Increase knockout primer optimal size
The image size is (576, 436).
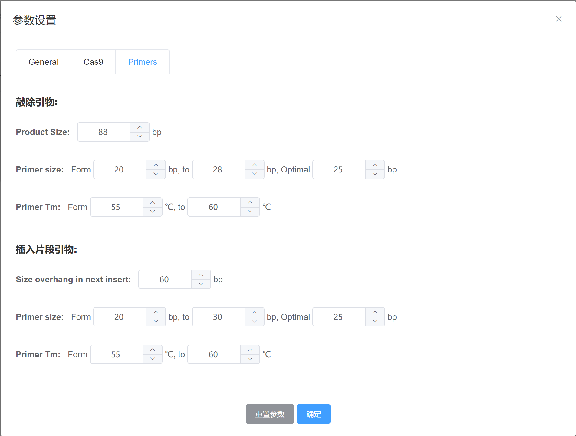tap(375, 165)
